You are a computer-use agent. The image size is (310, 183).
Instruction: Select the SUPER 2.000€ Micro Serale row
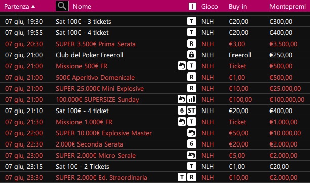(x=155, y=155)
